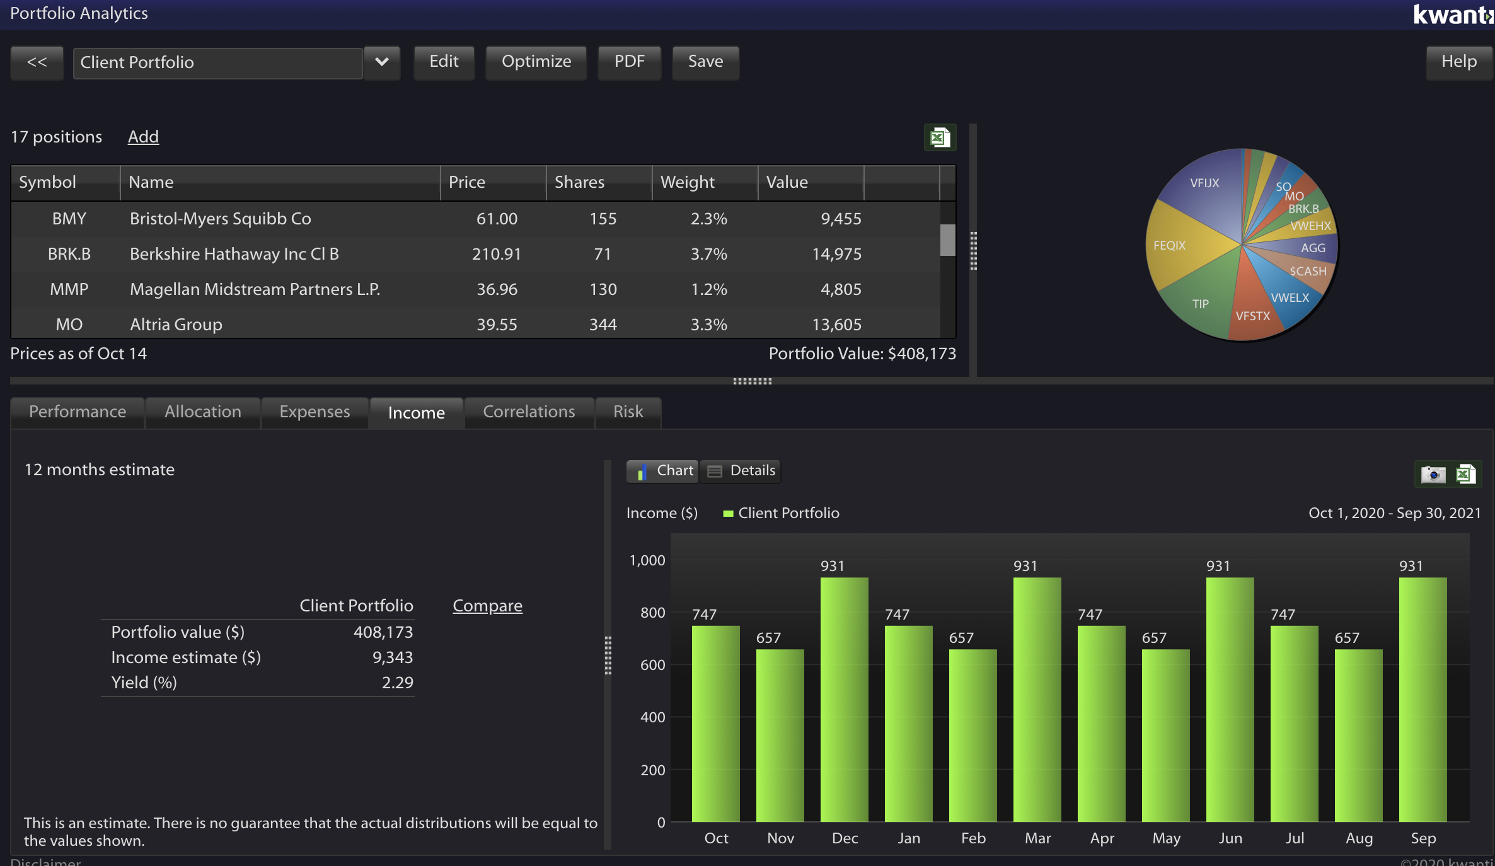Viewport: 1495px width, 866px height.
Task: Open the portfolio selector dropdown arrow
Action: click(x=382, y=62)
